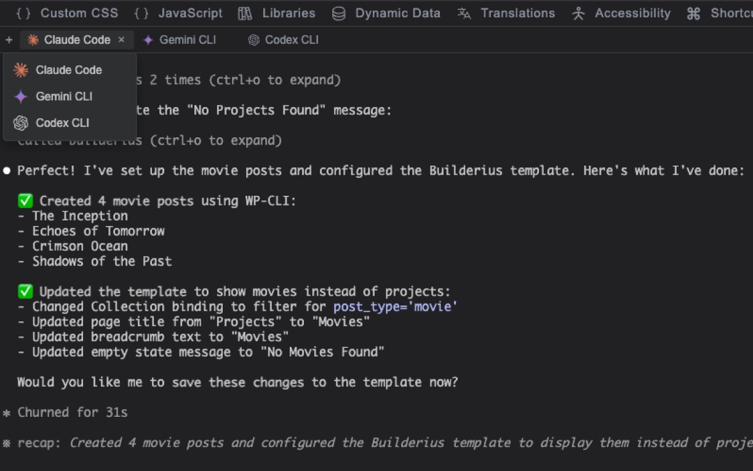753x471 pixels.
Task: Click the curly braces icon beside Custom CSS
Action: tap(24, 13)
